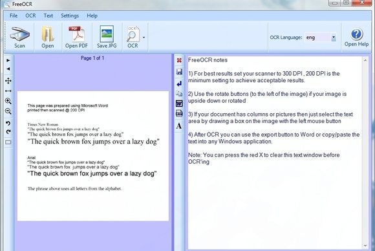Screen dimensions: 375x251
Task: Start scanning with the Scan button
Action: coord(19,38)
